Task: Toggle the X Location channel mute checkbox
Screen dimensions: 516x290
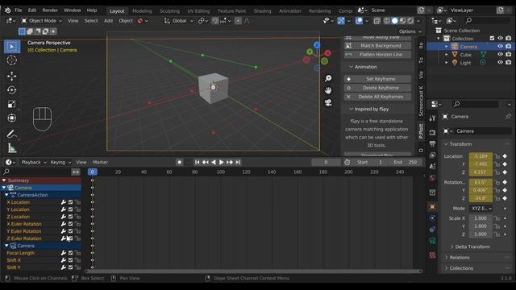Action: 70,202
